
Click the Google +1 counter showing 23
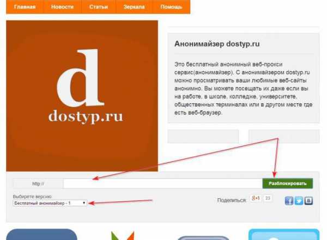268,198
